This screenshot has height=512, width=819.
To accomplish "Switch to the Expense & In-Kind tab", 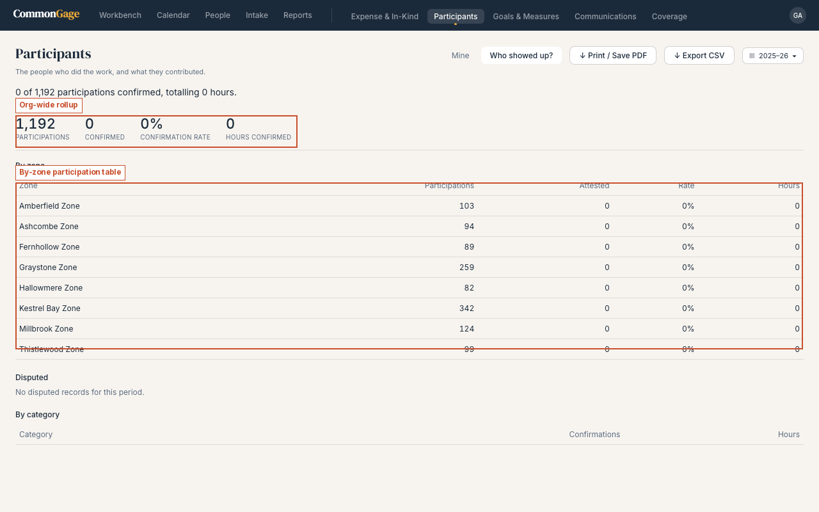I will (385, 17).
